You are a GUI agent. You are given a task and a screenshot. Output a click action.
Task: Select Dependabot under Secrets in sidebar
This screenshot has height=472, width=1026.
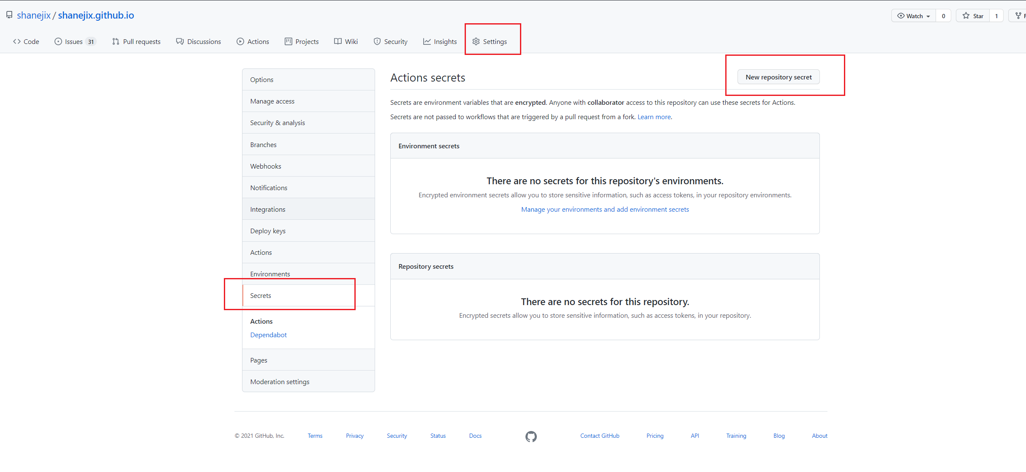click(x=268, y=335)
